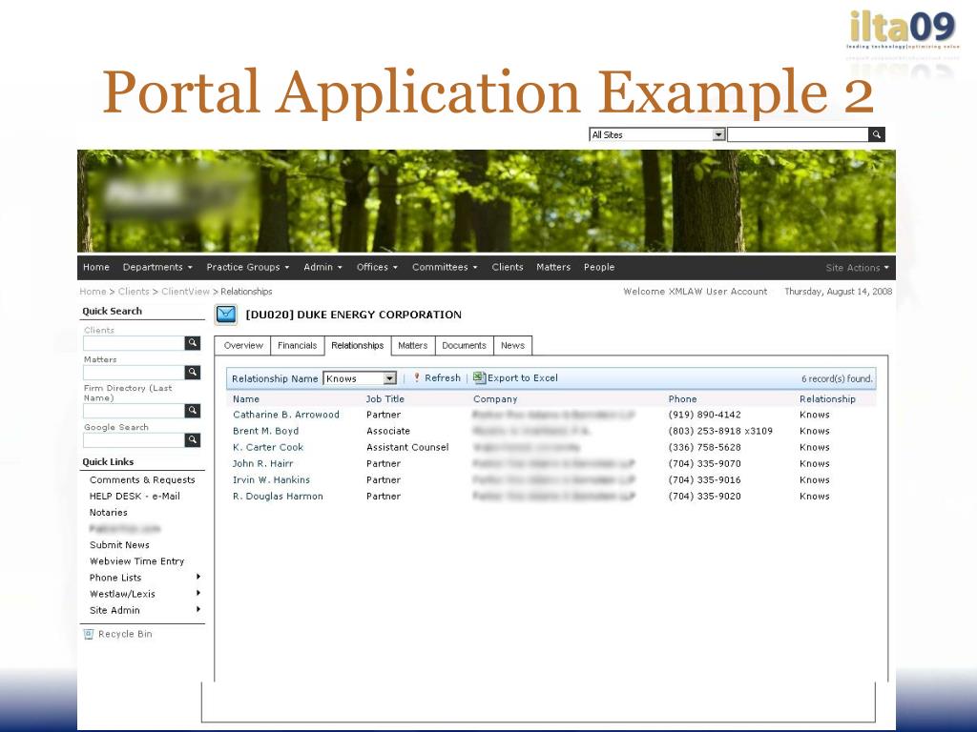Open People in the navigation bar
This screenshot has width=977, height=732.
coord(599,267)
